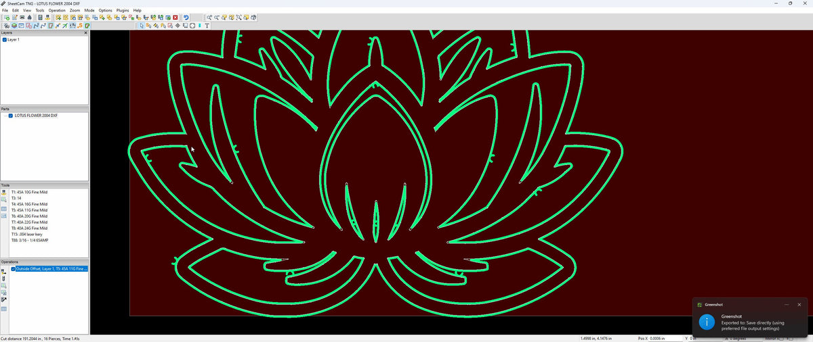This screenshot has width=813, height=342.
Task: Toggle the LOTUS FLOWER 2004 DXF part checkbox
Action: point(11,116)
